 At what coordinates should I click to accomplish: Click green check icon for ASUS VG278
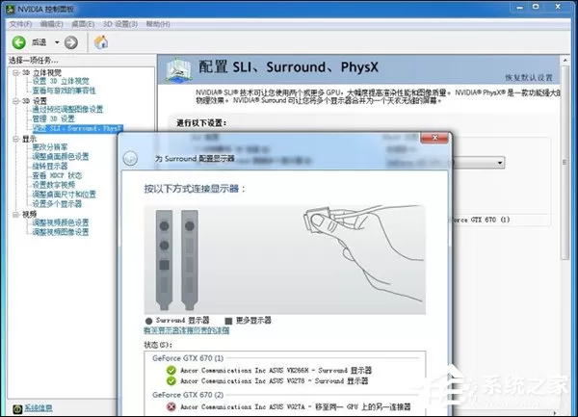(171, 380)
